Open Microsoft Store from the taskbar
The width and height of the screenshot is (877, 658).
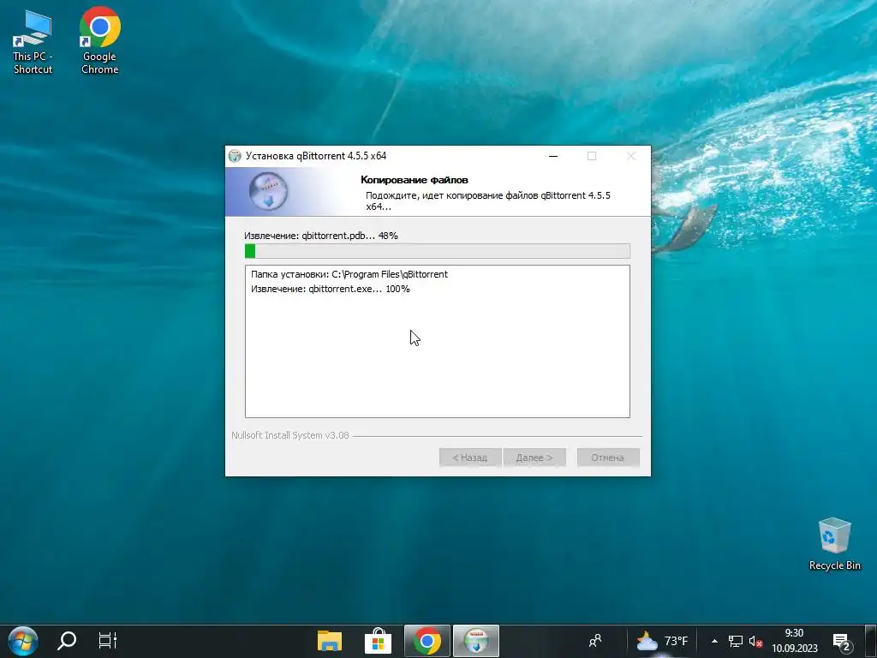click(x=378, y=641)
